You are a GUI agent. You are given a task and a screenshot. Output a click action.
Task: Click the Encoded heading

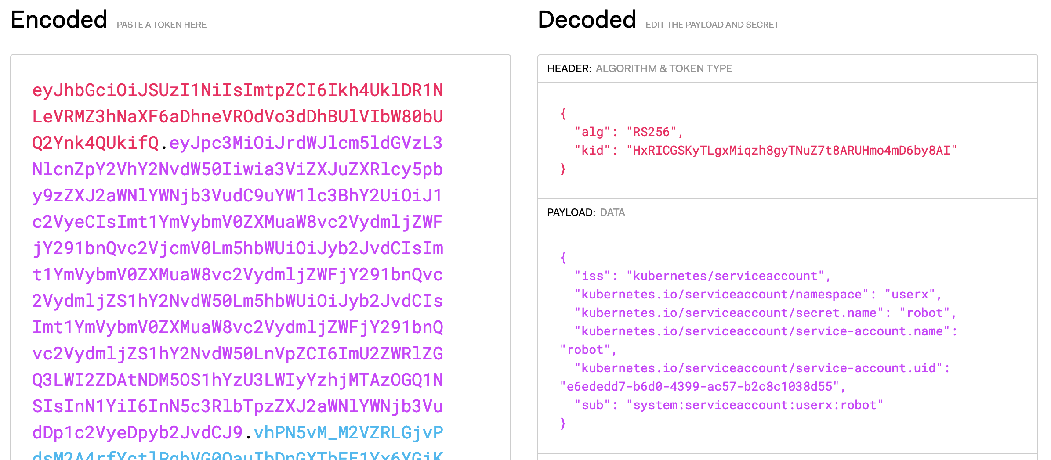59,20
